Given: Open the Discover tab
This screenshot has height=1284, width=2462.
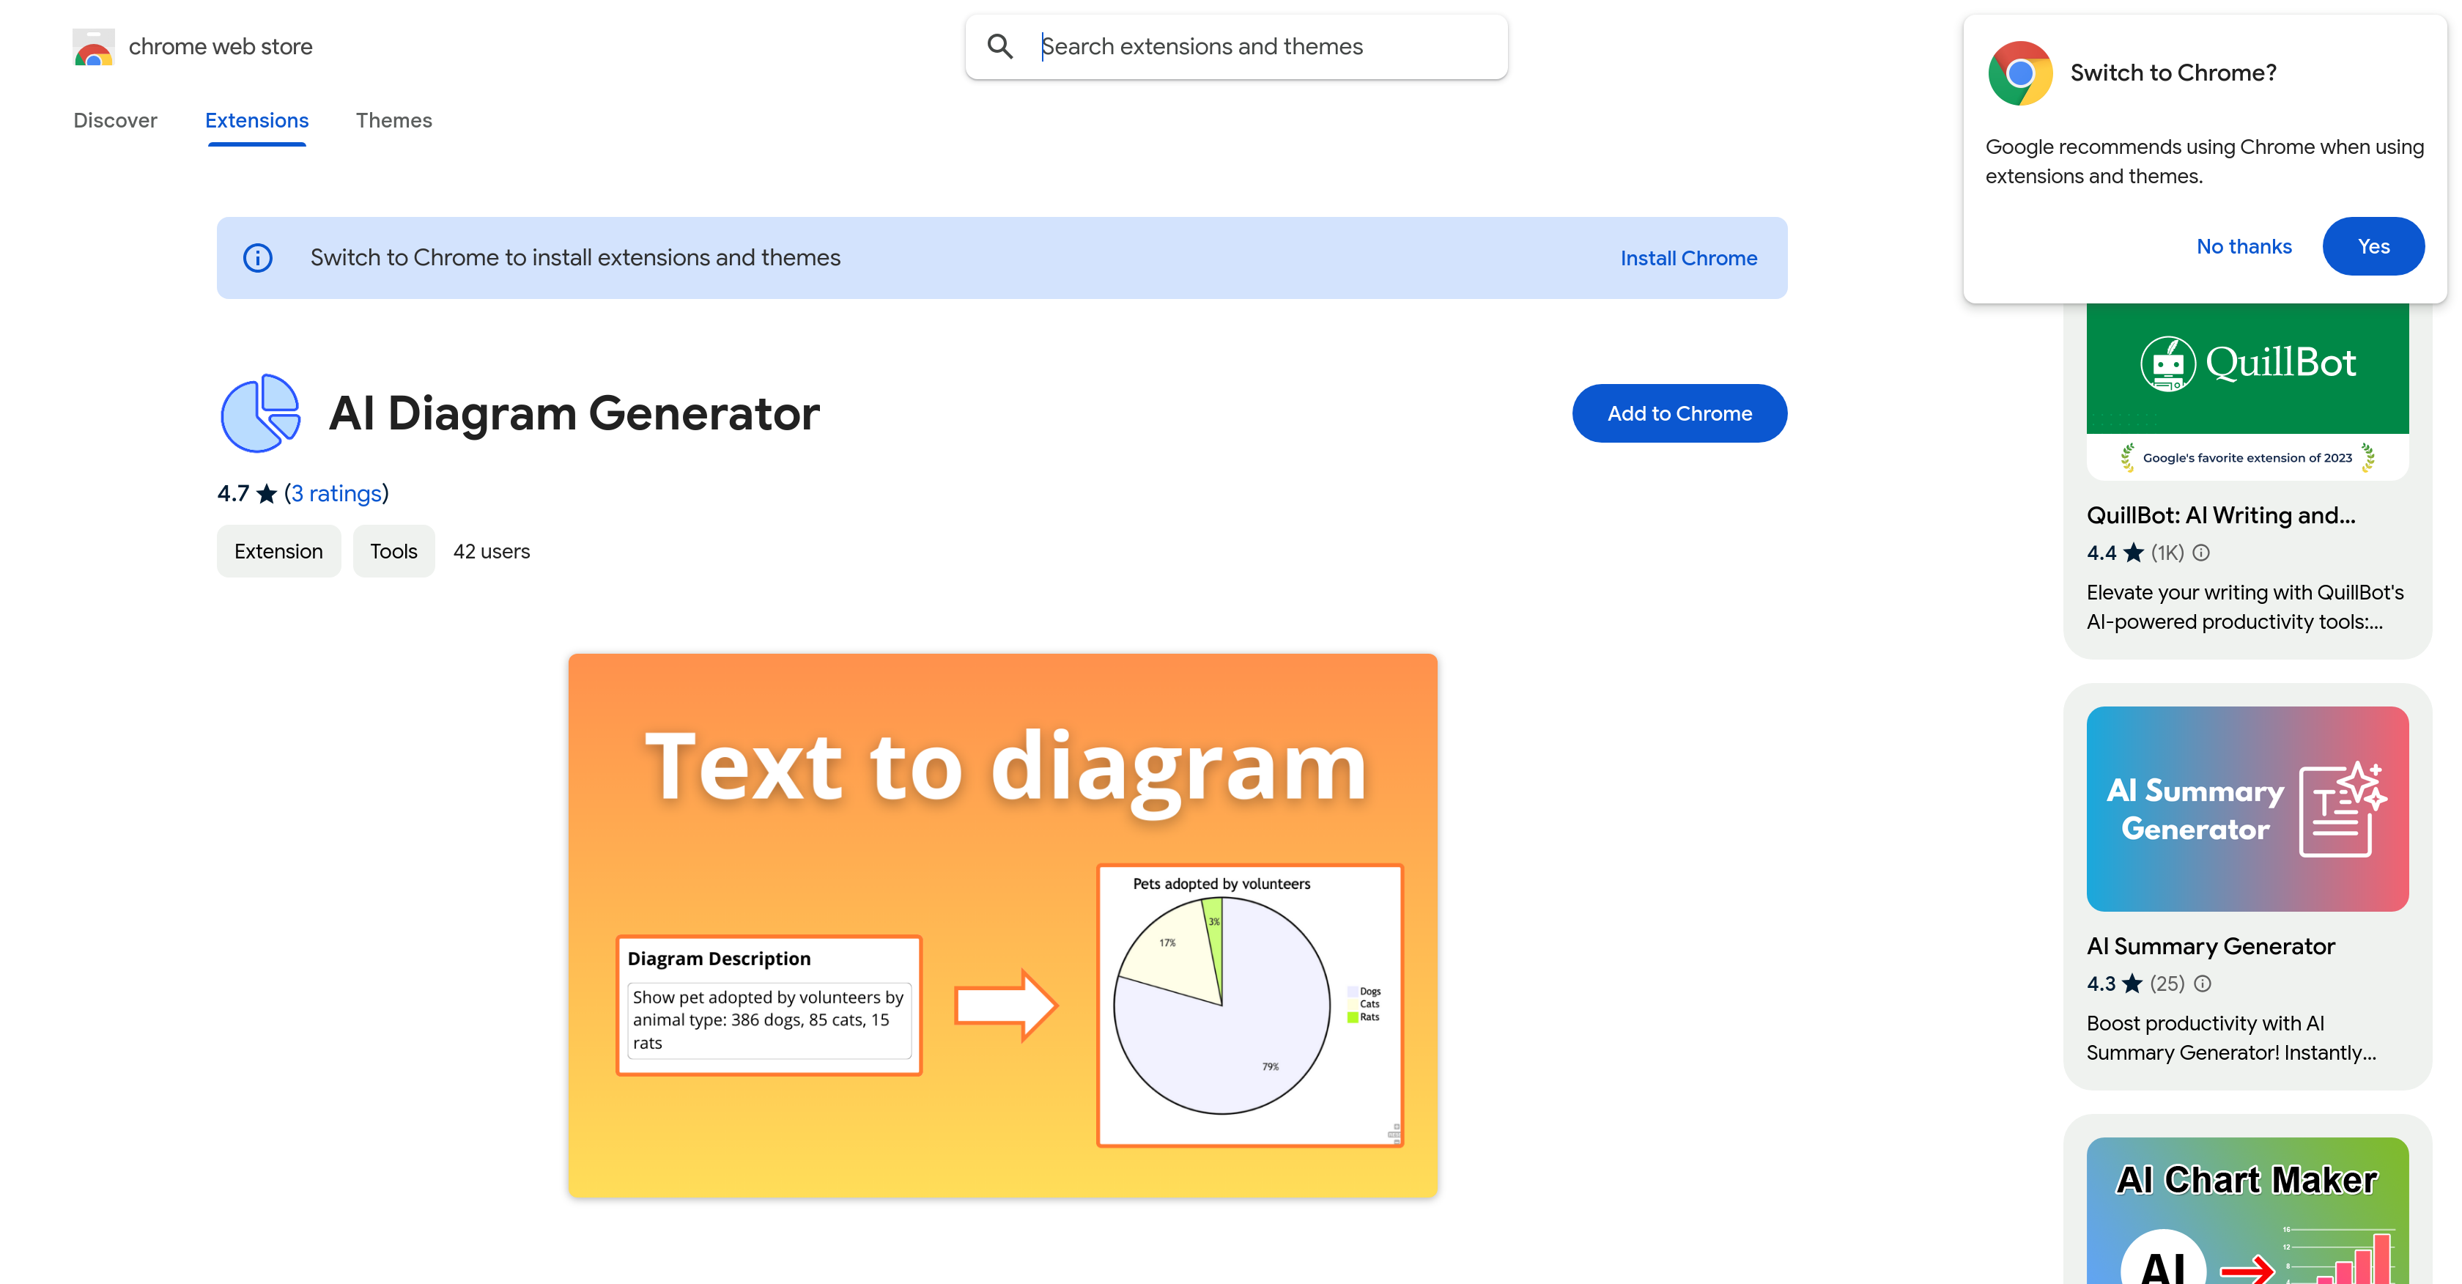Looking at the screenshot, I should [x=115, y=119].
